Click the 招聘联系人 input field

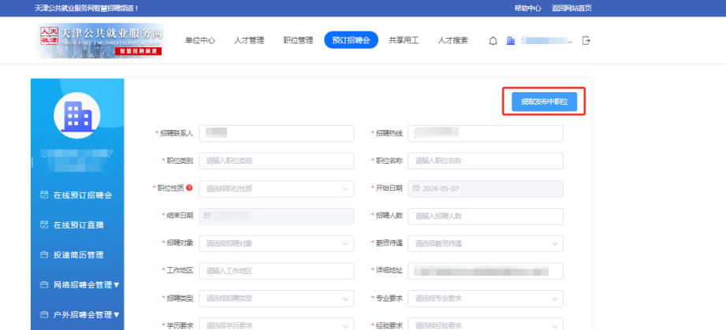(x=277, y=133)
